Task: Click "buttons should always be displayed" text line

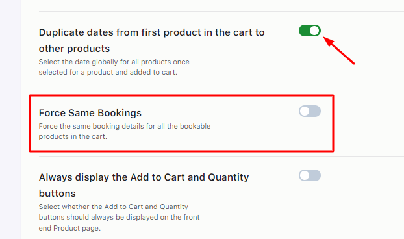Action: tap(119, 217)
